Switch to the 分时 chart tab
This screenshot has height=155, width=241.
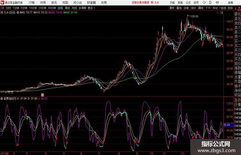click(8, 8)
